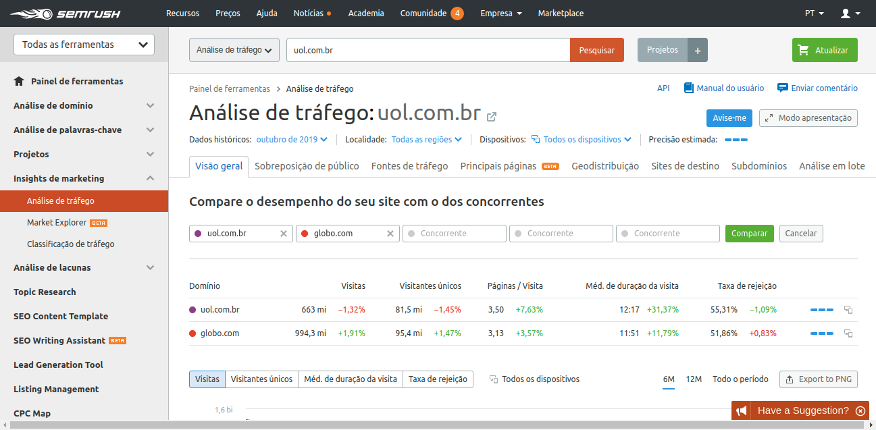Click the purple dot in uol.com.br field
Viewport: 876px width, 430px height.
(198, 234)
